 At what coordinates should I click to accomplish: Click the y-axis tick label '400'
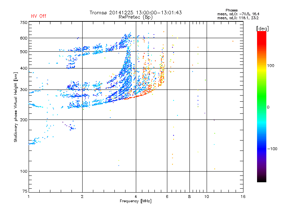coord(24,68)
